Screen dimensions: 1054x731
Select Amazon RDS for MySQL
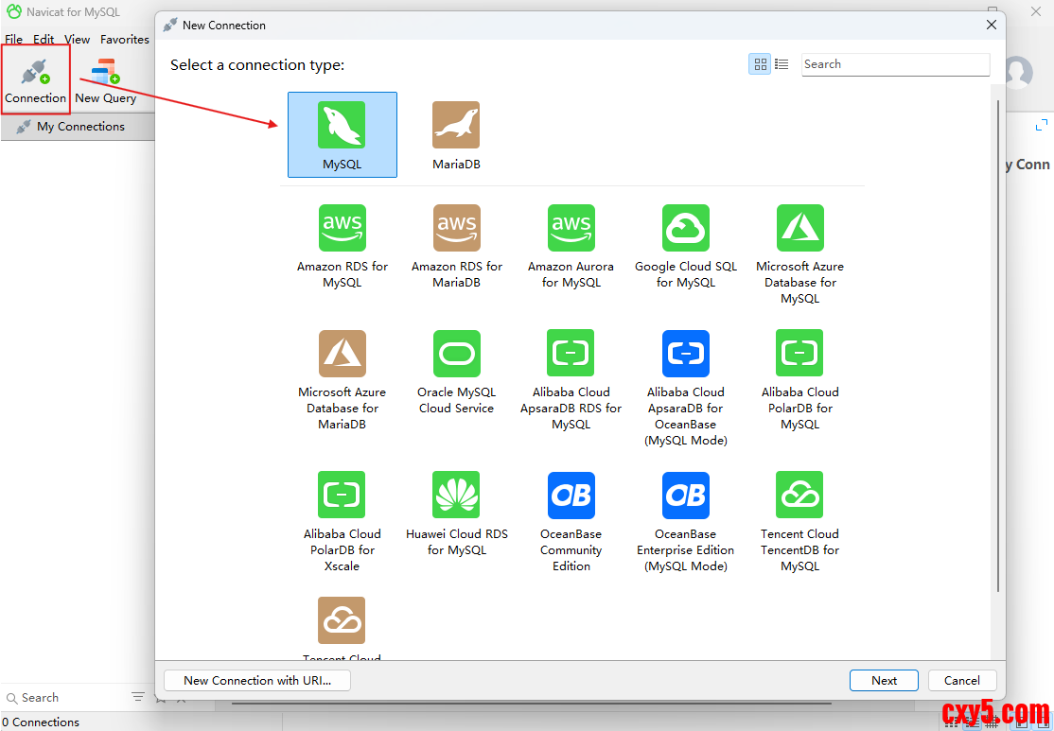click(342, 229)
